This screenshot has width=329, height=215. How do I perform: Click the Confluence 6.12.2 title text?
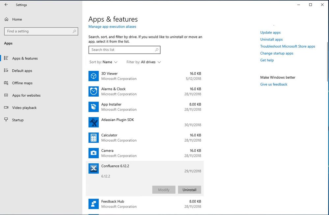[x=115, y=166]
